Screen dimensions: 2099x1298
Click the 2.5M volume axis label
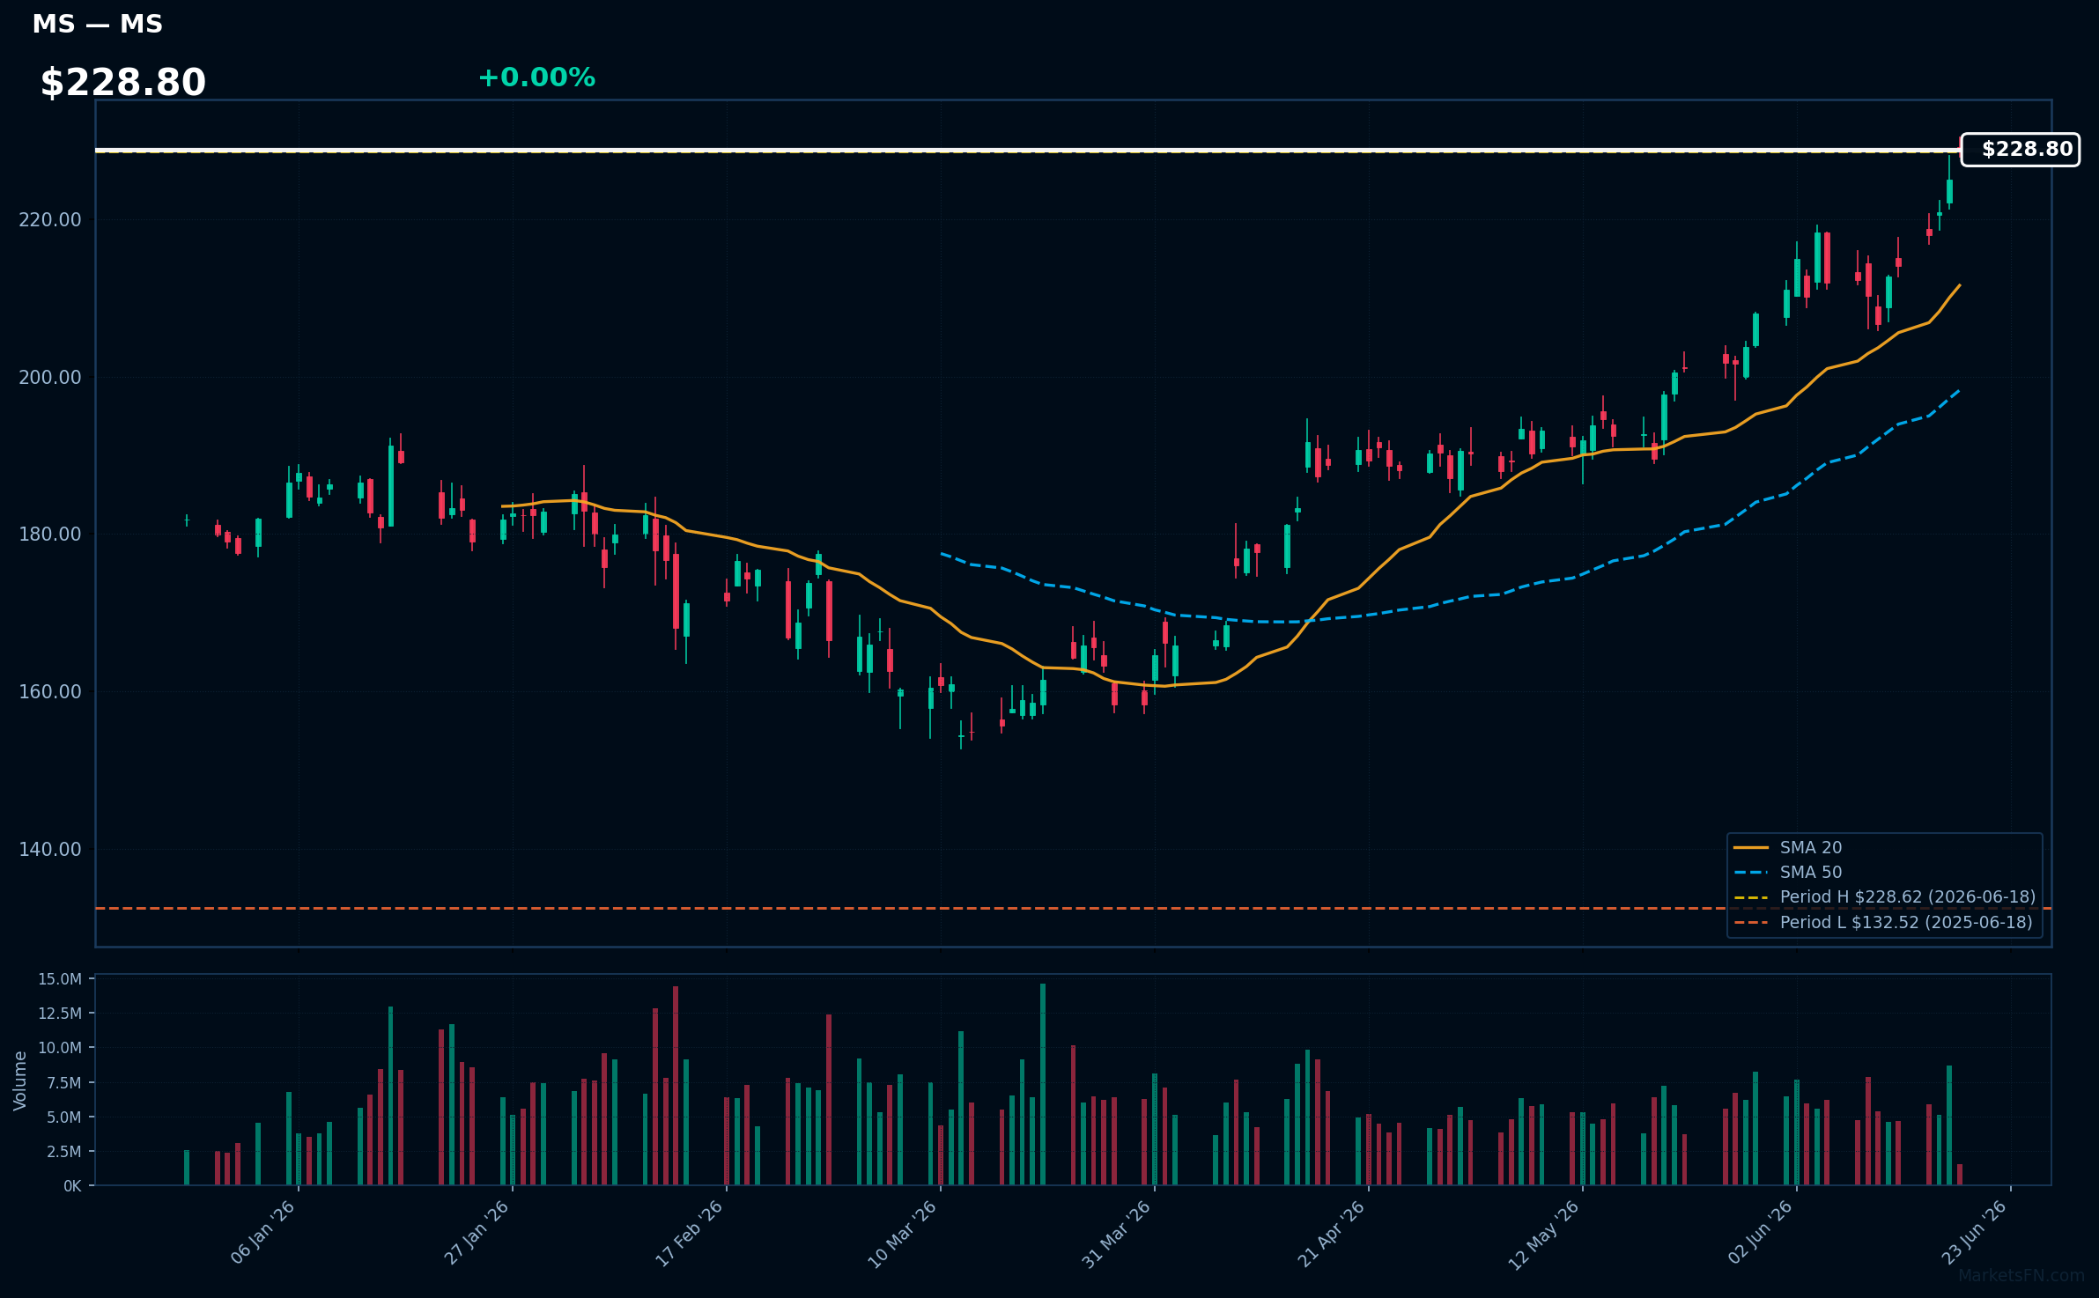coord(63,1151)
